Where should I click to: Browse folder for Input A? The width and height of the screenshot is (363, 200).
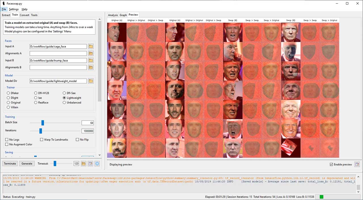pyautogui.click(x=91, y=46)
